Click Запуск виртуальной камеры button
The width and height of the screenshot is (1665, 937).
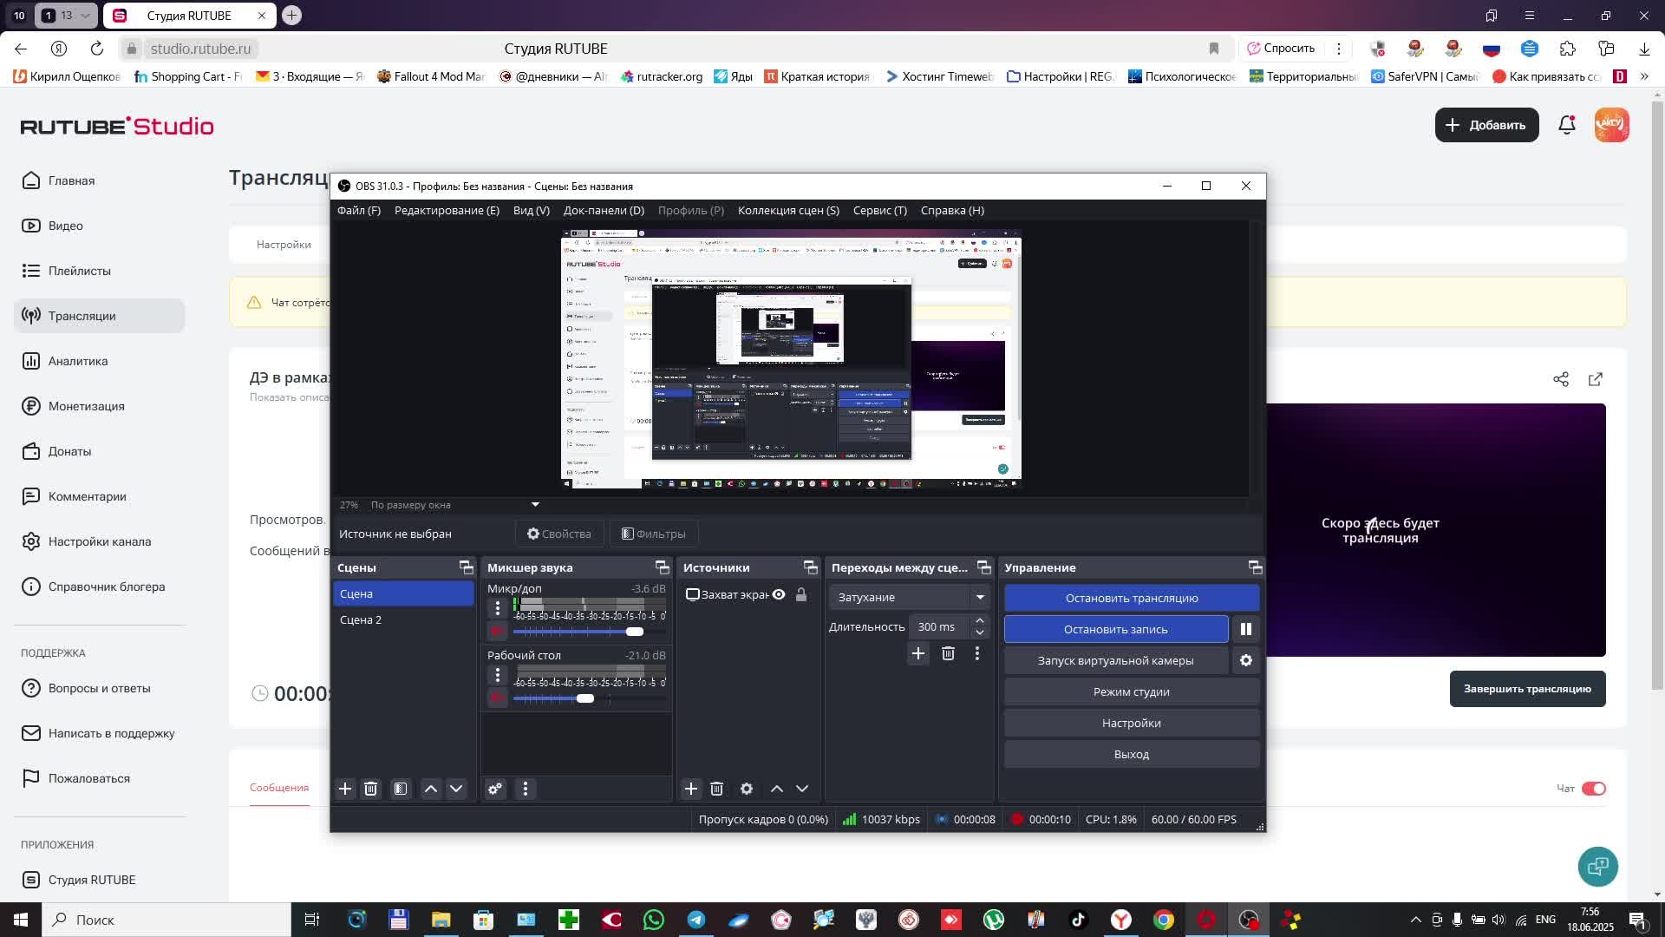(1116, 660)
